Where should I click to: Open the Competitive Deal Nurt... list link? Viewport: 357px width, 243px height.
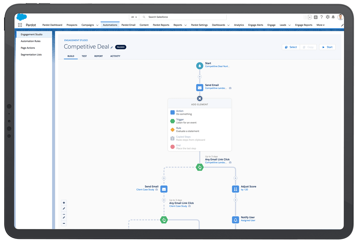(x=217, y=66)
